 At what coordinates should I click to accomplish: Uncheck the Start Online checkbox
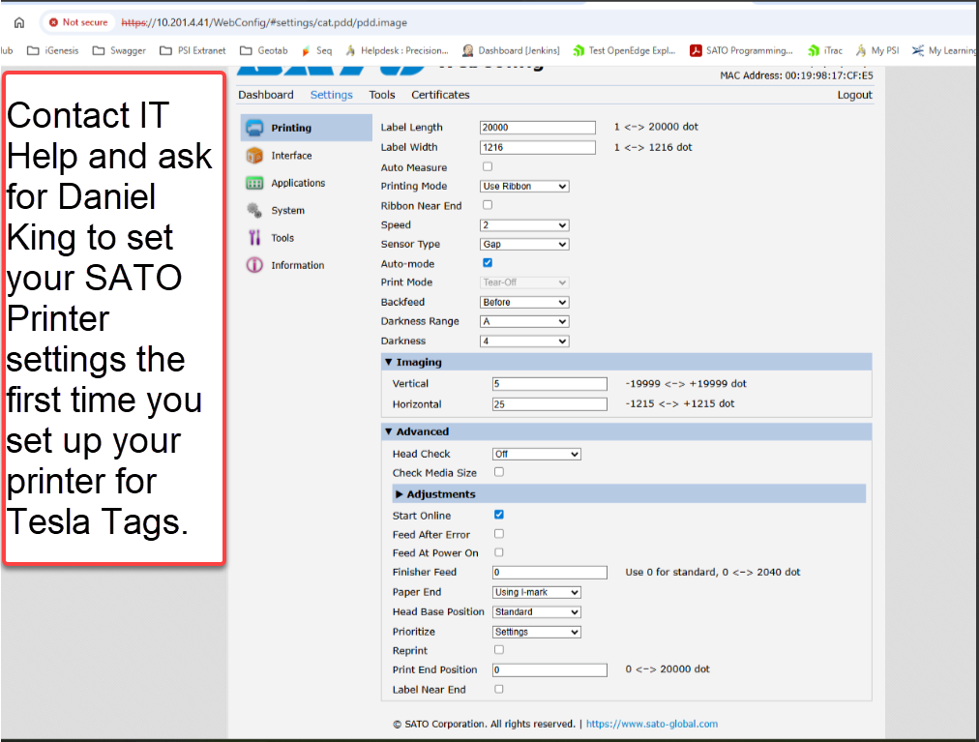click(x=499, y=515)
